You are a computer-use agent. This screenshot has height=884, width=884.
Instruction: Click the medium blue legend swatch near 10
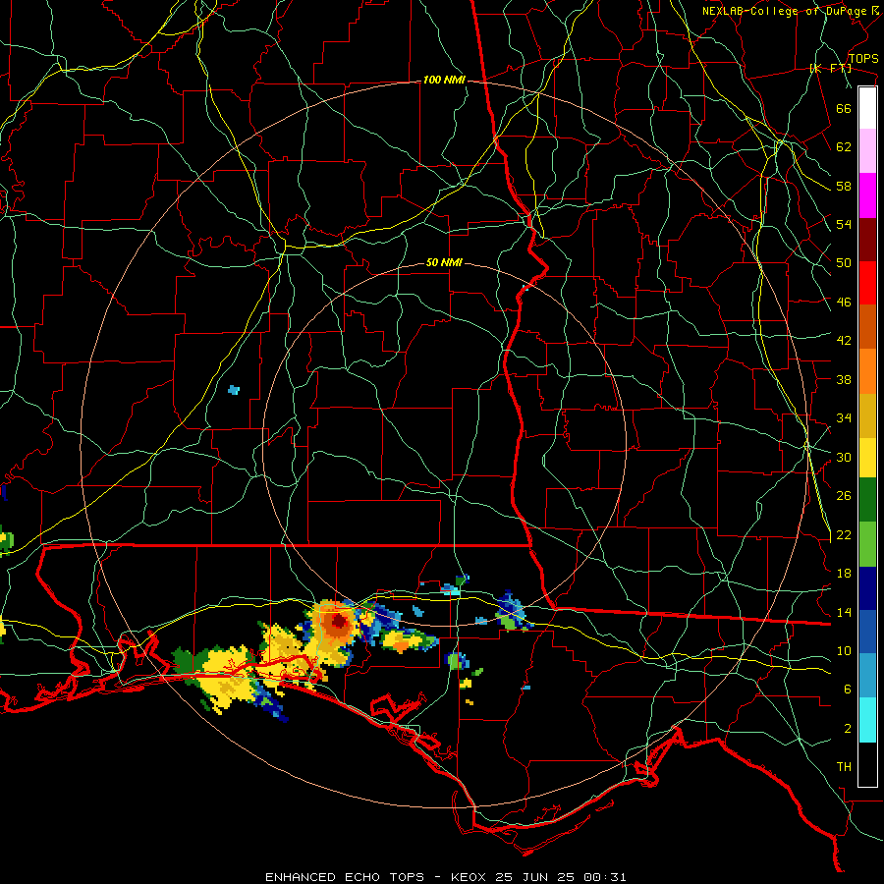pos(867,633)
